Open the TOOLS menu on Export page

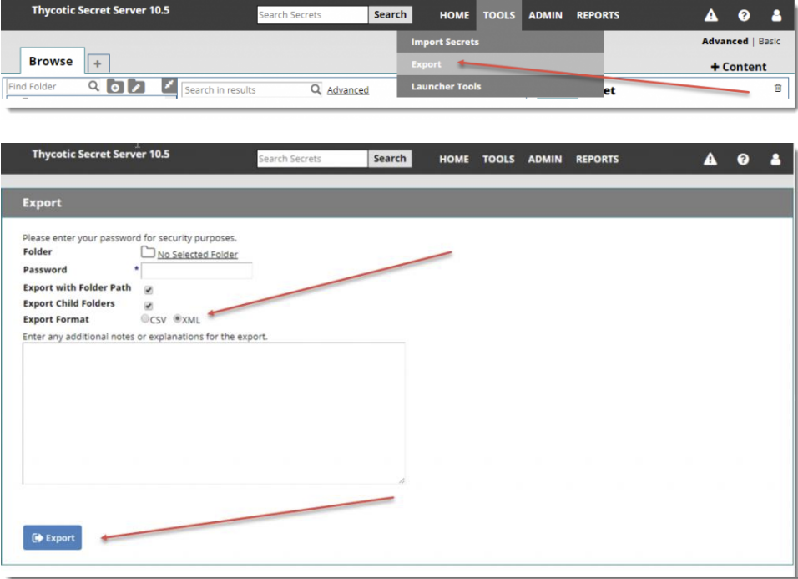(x=498, y=160)
